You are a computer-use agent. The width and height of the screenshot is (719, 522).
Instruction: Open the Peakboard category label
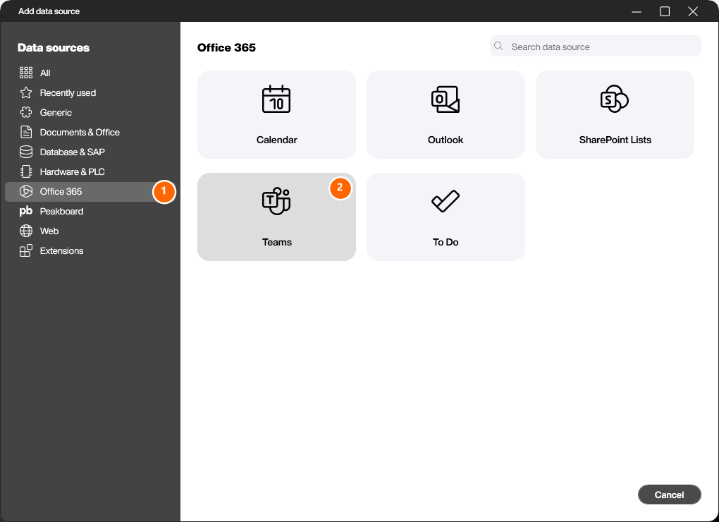[x=62, y=211]
